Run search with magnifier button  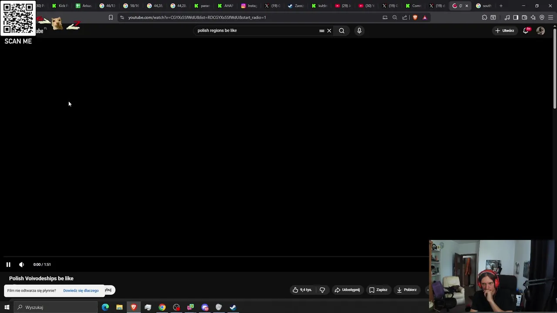point(342,30)
